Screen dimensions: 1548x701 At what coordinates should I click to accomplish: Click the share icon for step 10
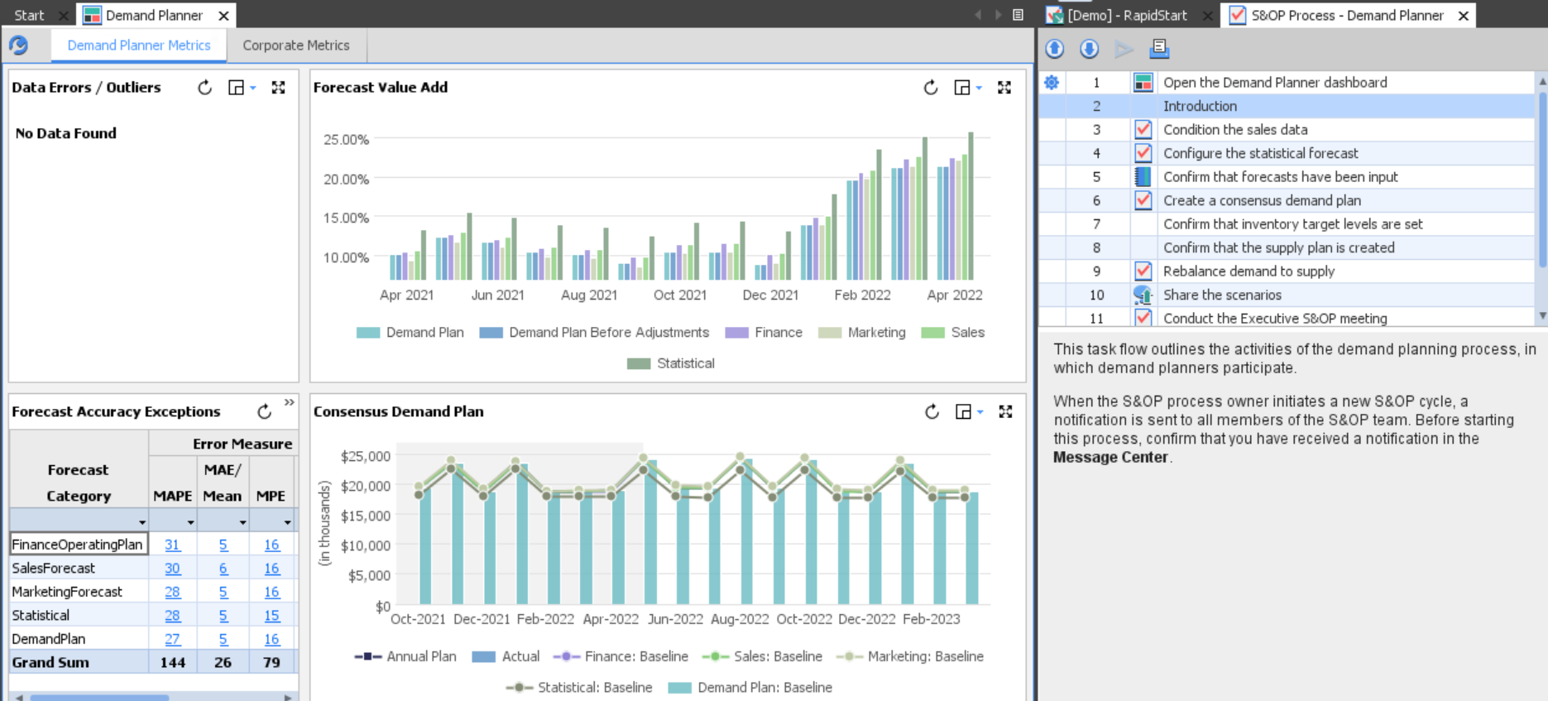coord(1143,295)
